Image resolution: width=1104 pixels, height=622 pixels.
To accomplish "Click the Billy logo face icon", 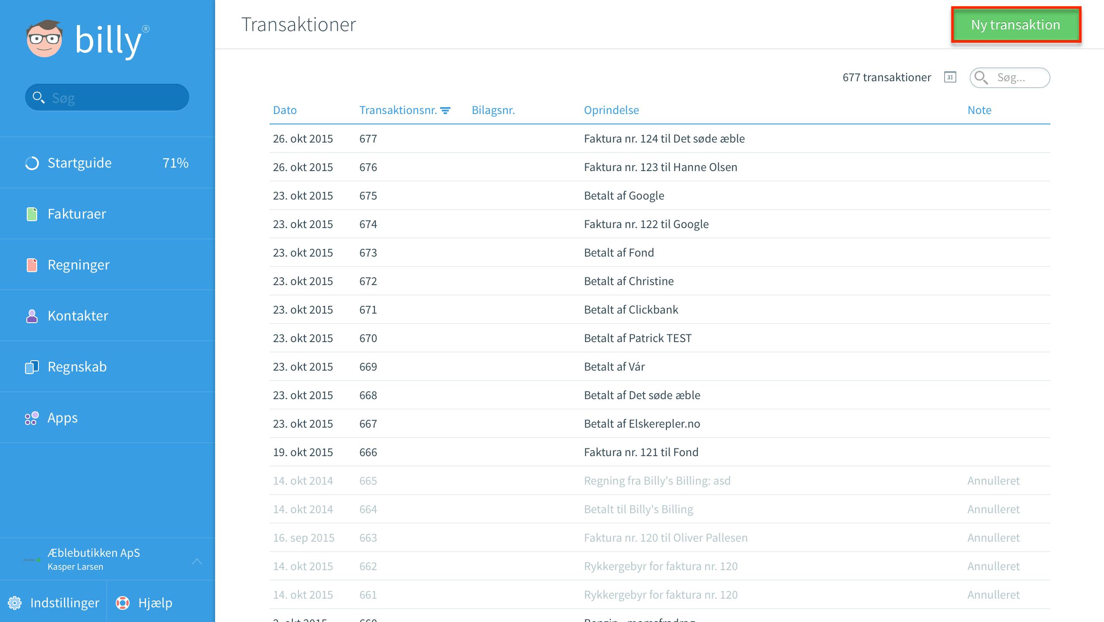I will point(44,39).
